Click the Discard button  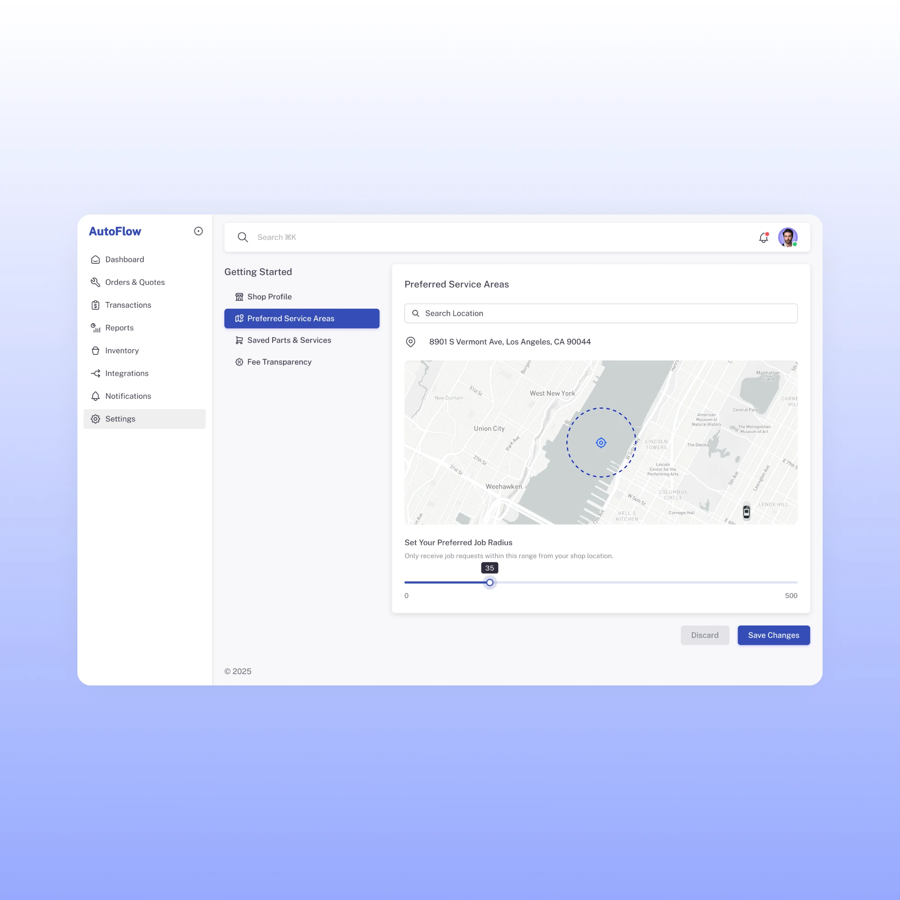tap(704, 635)
